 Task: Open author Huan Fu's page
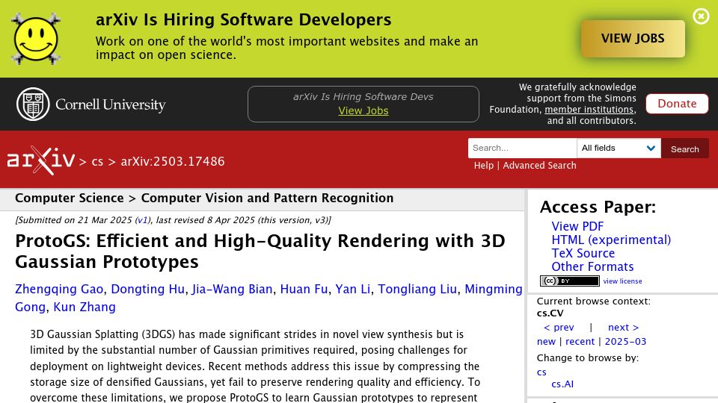304,289
